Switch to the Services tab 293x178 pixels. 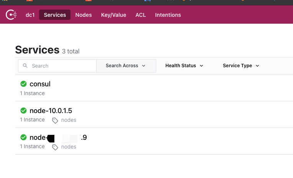tap(55, 15)
